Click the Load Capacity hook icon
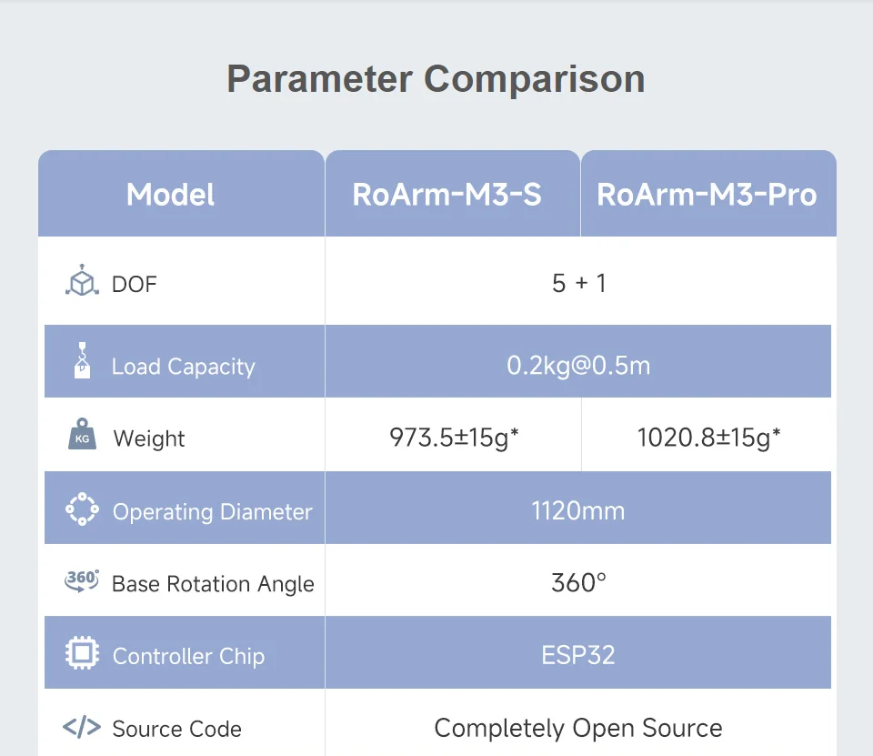This screenshot has height=756, width=873. pos(83,360)
